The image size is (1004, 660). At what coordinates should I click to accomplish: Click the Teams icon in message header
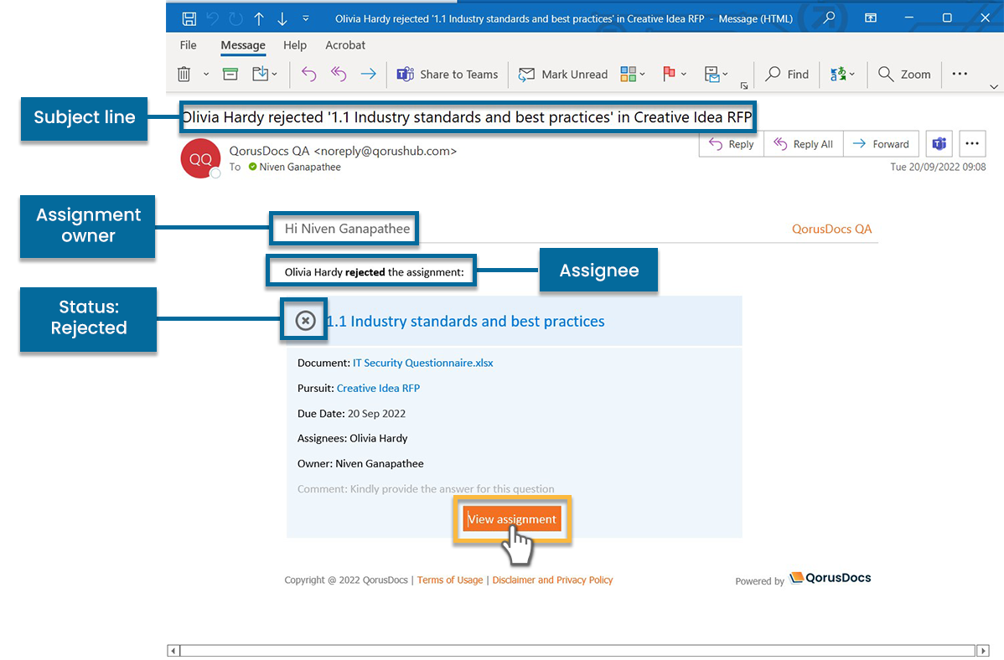click(x=939, y=144)
